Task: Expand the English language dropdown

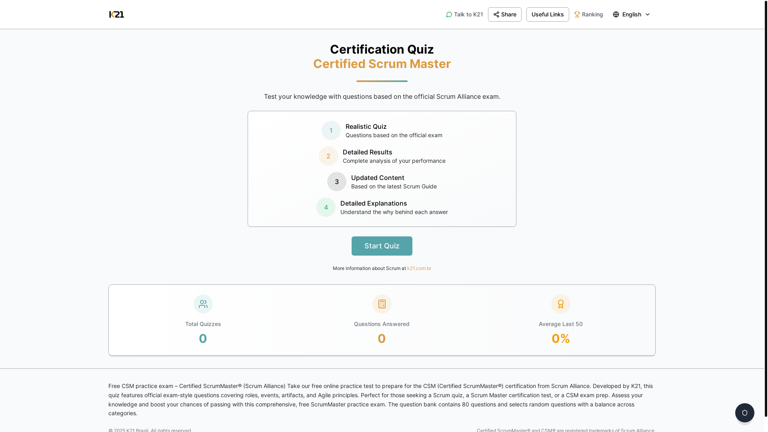Action: click(631, 14)
